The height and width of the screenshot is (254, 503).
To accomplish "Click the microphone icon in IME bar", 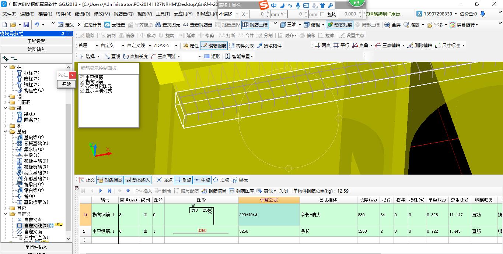I will click(298, 6).
